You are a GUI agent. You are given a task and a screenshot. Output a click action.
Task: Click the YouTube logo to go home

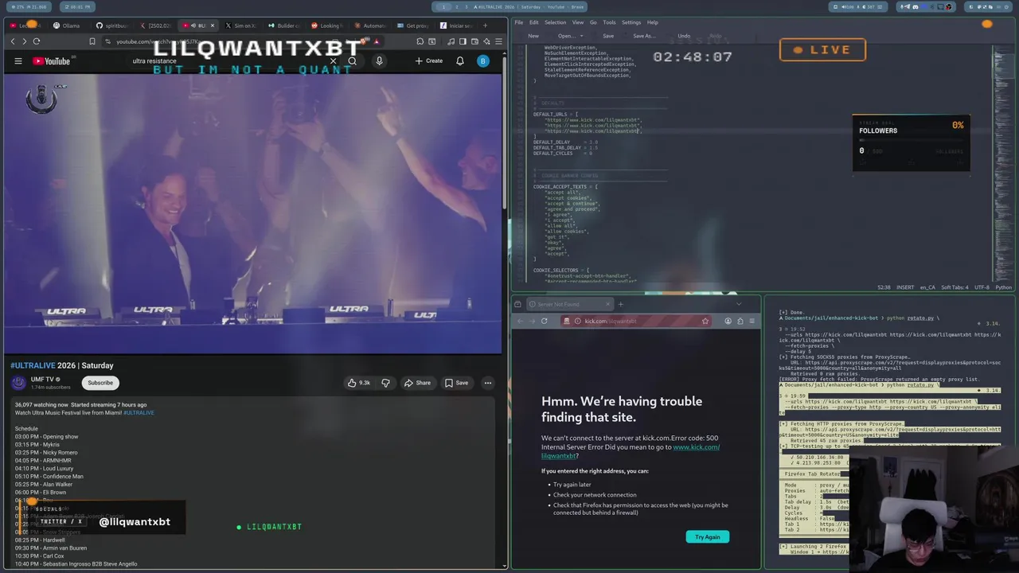52,61
